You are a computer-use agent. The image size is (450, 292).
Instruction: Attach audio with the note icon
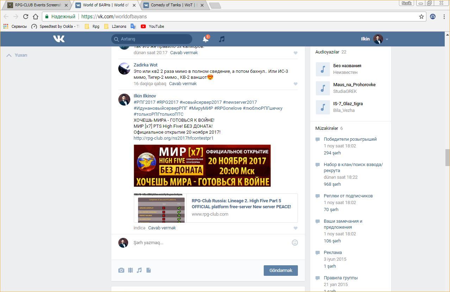[139, 270]
